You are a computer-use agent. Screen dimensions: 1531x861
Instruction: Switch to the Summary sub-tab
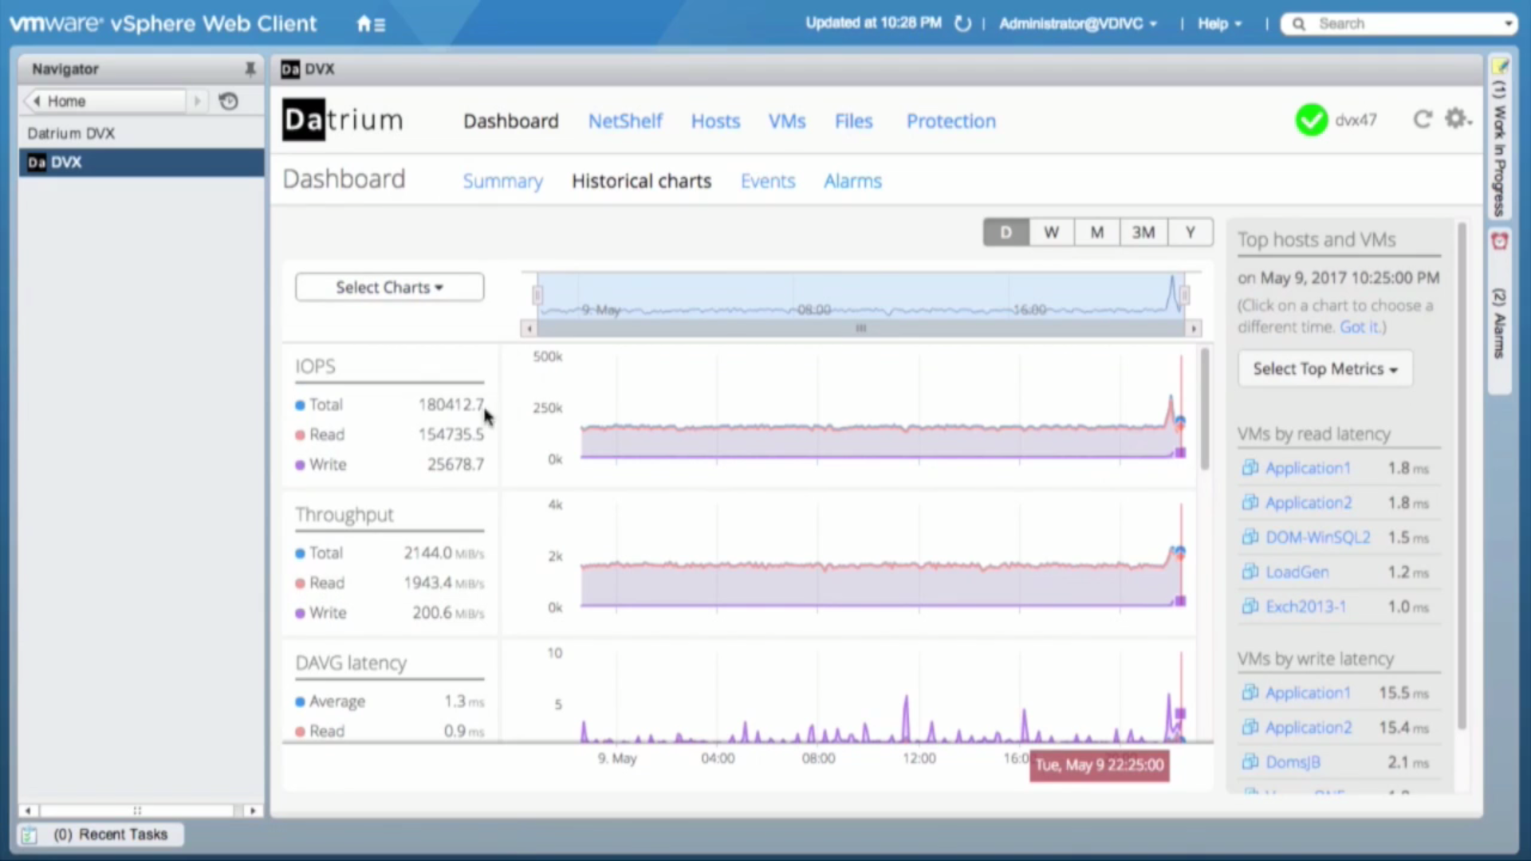pyautogui.click(x=502, y=181)
